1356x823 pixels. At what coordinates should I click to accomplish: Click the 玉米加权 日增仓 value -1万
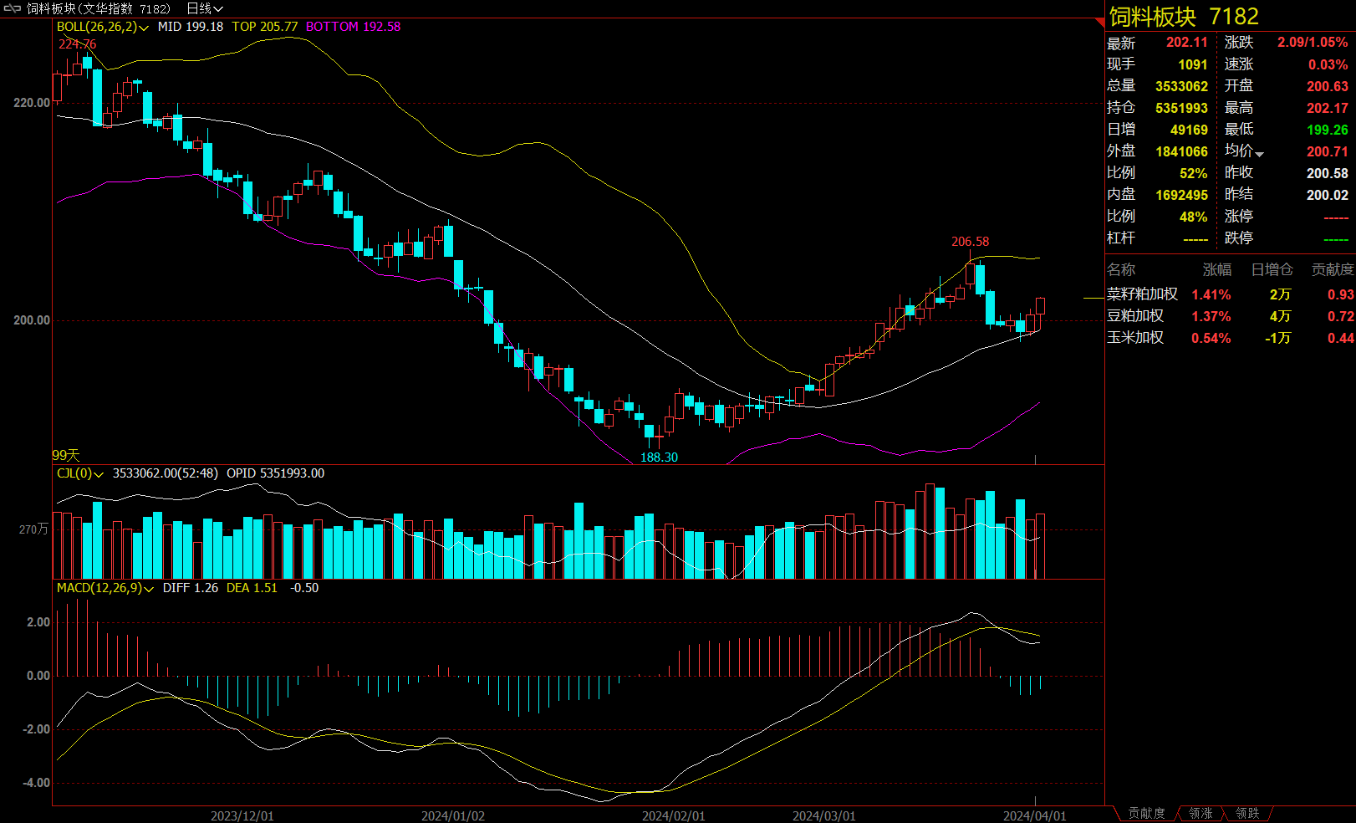[1277, 338]
